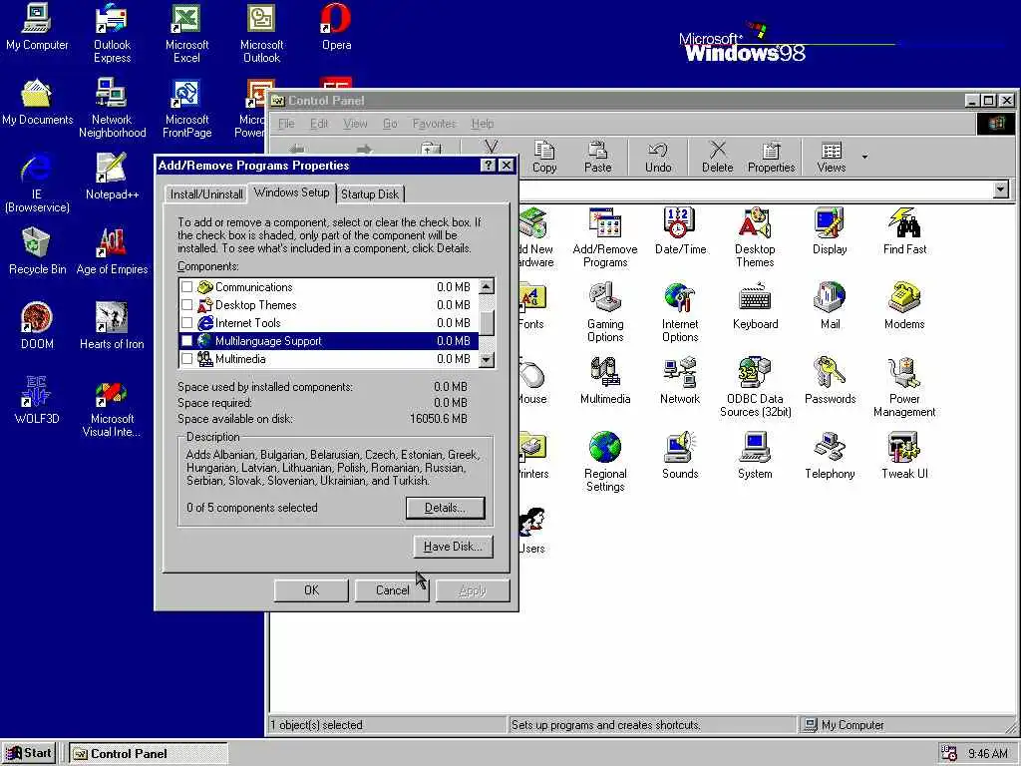This screenshot has height=766, width=1021.
Task: Open the Regional Settings icon
Action: 605,463
